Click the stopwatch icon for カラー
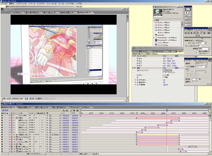The image size is (212, 156). pyautogui.click(x=137, y=75)
